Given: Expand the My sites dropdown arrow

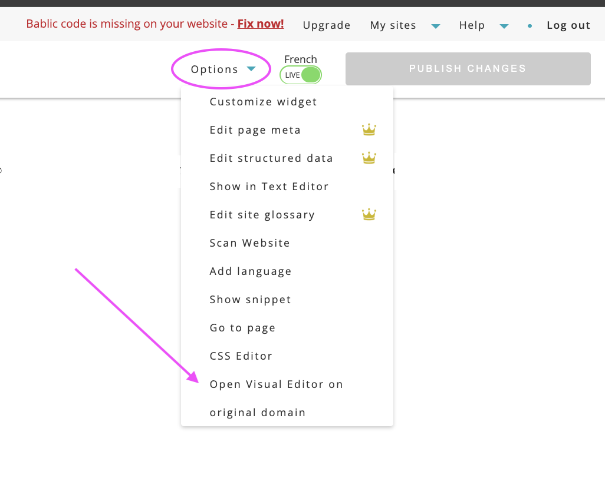Looking at the screenshot, I should point(436,26).
